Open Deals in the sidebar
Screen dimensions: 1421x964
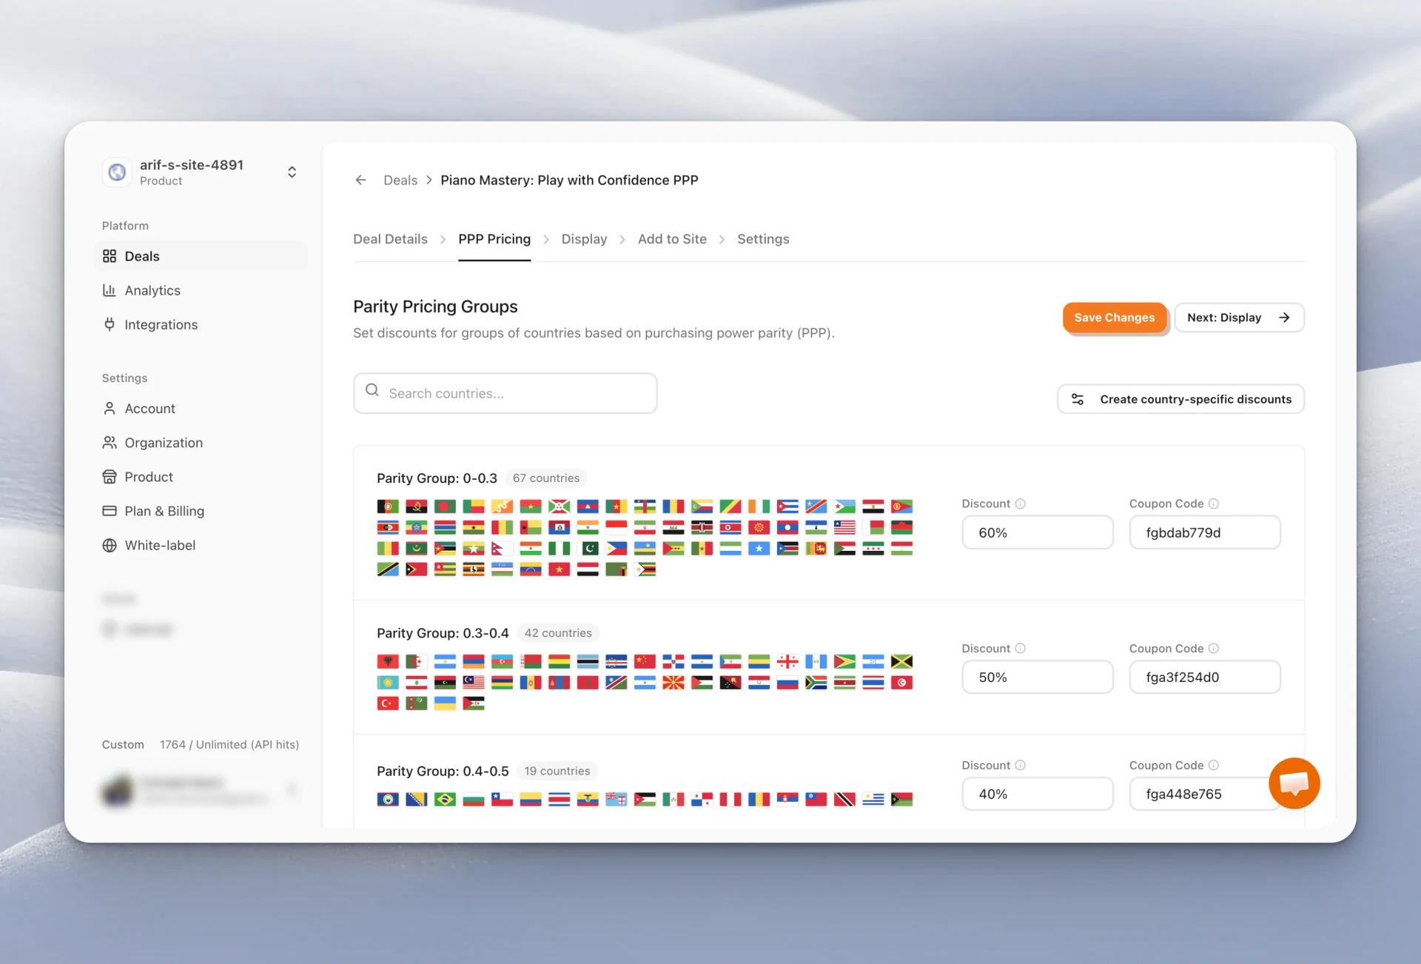point(201,256)
